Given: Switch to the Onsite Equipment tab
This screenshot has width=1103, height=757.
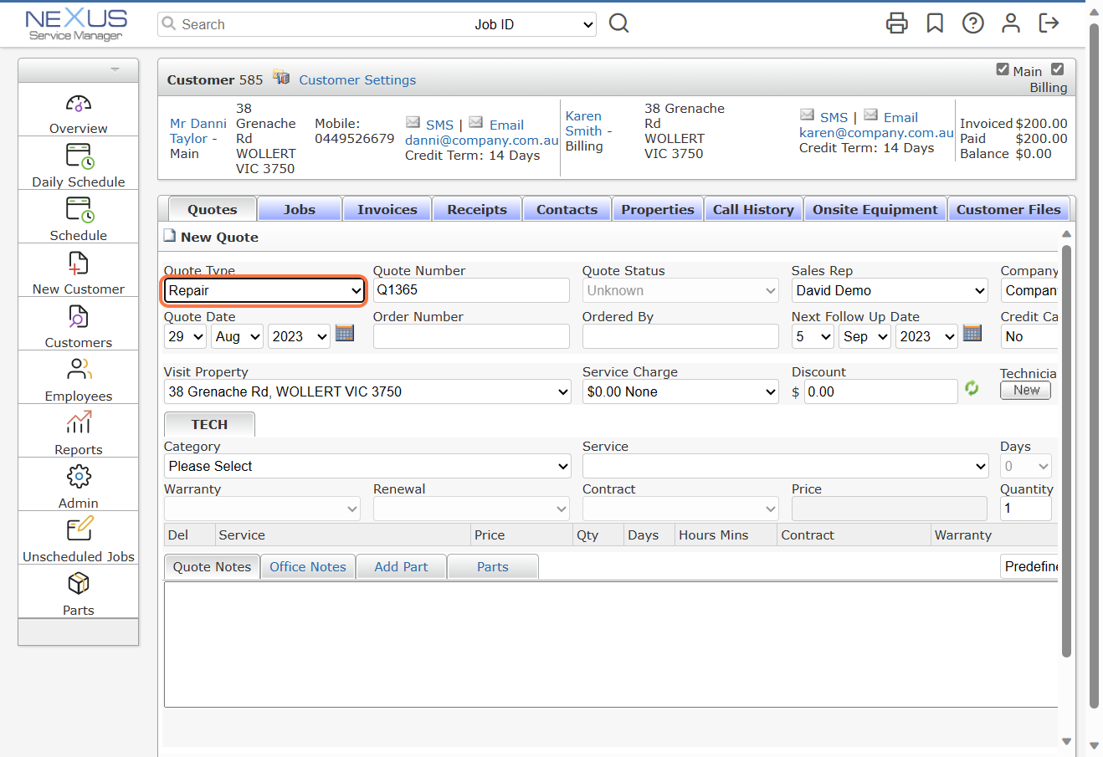Looking at the screenshot, I should coord(875,209).
